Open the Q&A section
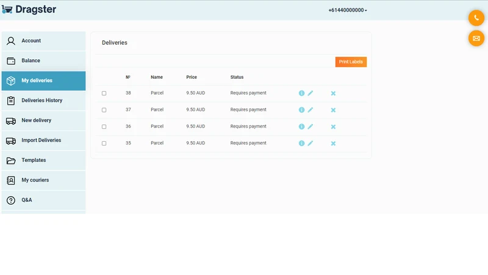This screenshot has height=275, width=488. click(x=43, y=200)
